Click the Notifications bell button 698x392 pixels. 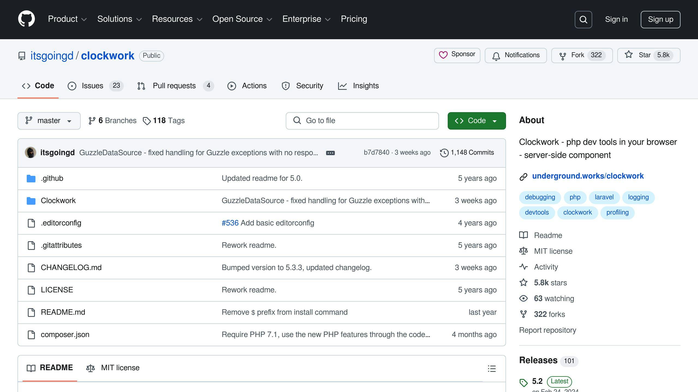(x=516, y=56)
